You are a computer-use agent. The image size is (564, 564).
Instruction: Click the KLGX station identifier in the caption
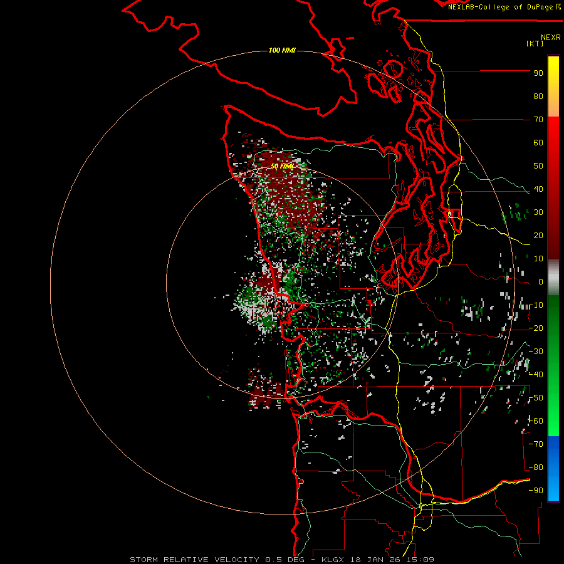(335, 560)
